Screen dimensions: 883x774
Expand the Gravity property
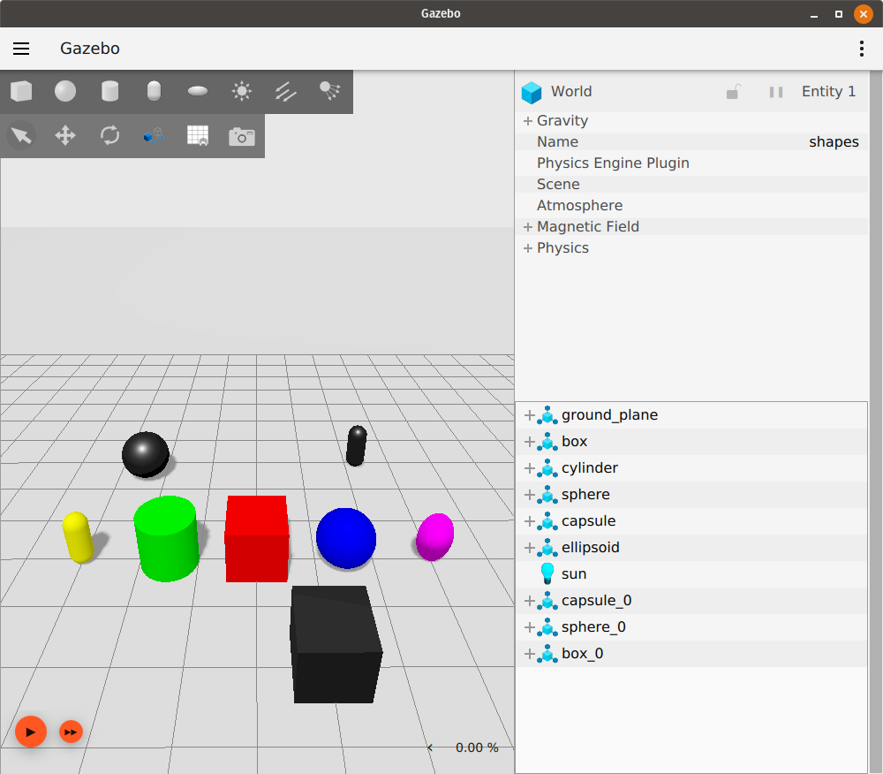(x=528, y=120)
